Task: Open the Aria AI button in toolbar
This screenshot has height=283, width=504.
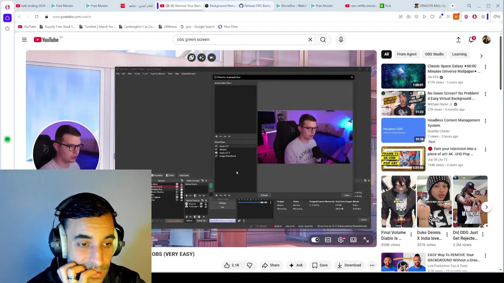Action: [x=497, y=17]
